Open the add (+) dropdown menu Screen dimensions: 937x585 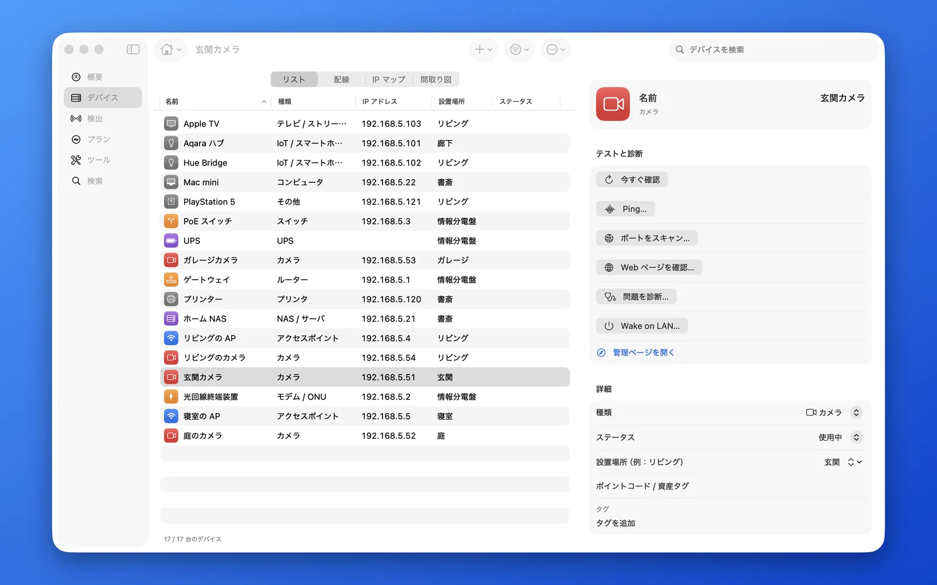(x=483, y=50)
